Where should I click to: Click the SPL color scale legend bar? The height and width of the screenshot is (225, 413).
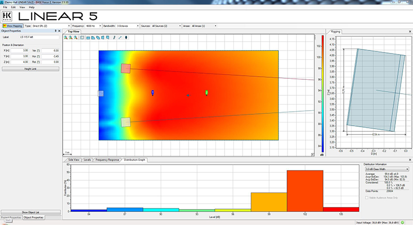click(322, 94)
